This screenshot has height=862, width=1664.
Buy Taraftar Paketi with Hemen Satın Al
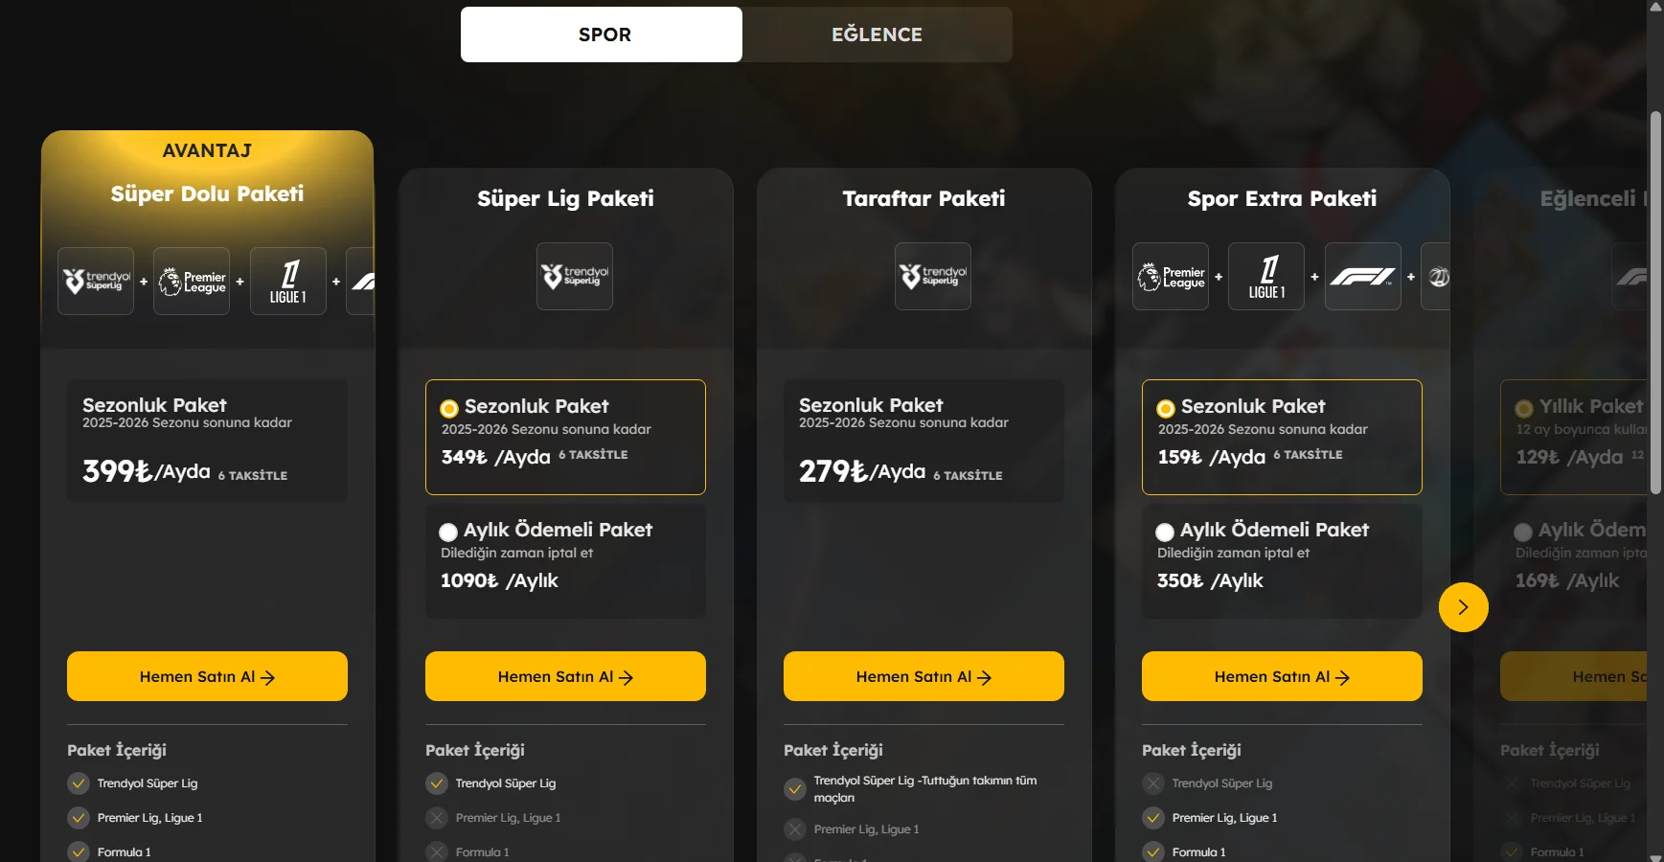[923, 676]
